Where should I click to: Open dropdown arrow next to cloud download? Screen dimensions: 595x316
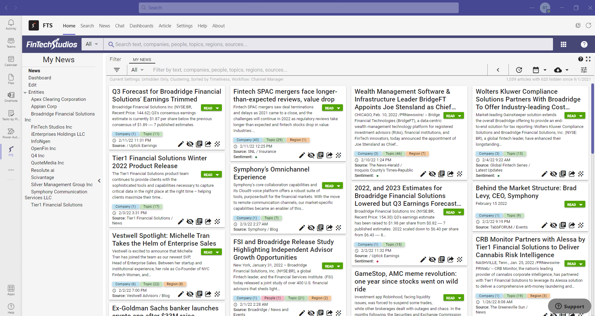tap(567, 70)
